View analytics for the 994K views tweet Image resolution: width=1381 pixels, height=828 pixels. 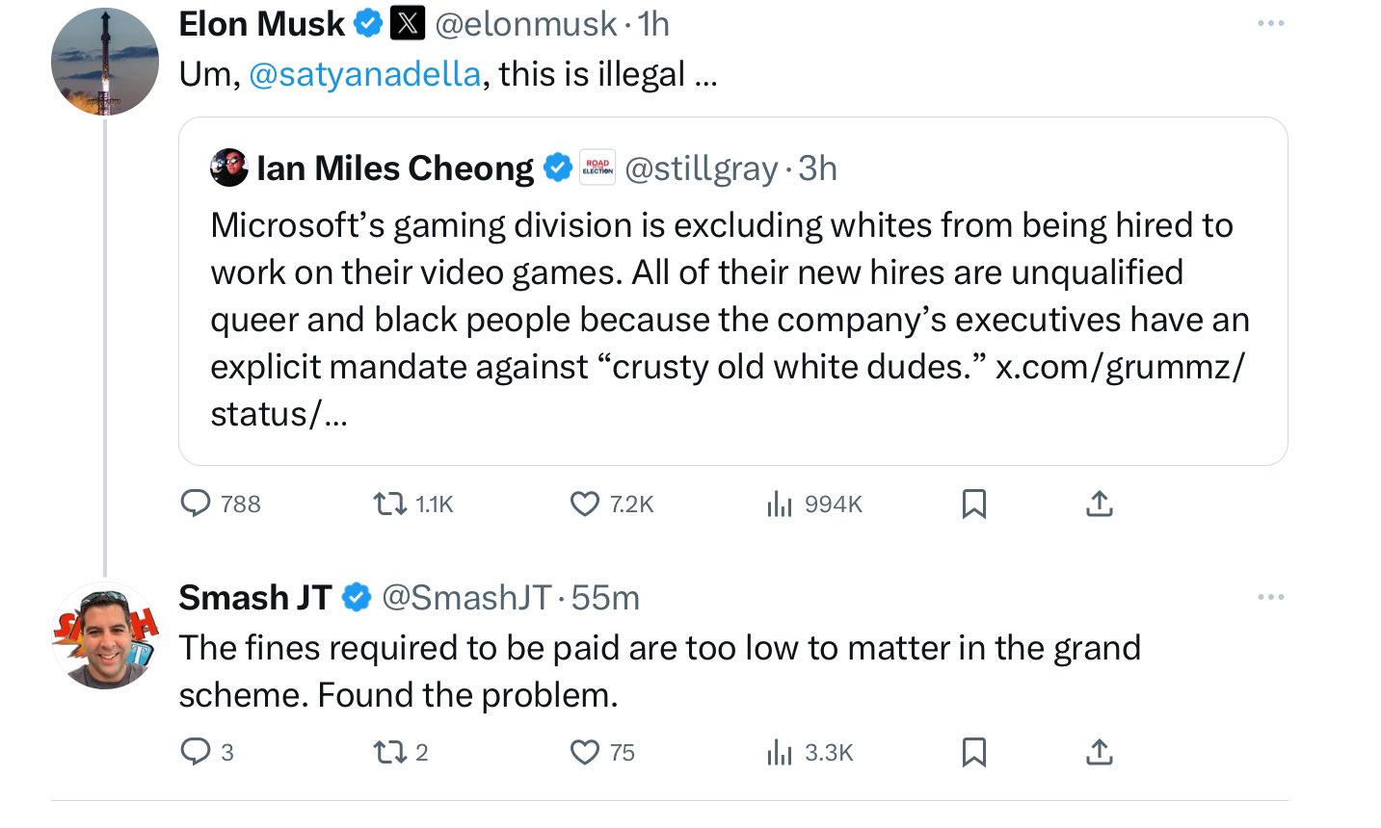[780, 504]
